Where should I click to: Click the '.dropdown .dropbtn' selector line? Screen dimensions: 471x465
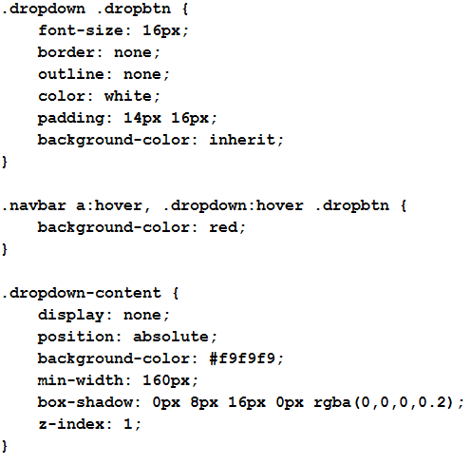(95, 9)
